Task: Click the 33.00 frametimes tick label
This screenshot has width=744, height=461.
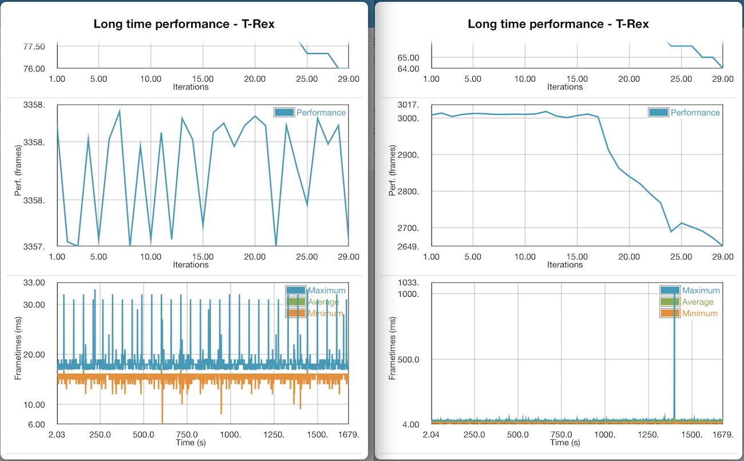Action: pos(34,283)
